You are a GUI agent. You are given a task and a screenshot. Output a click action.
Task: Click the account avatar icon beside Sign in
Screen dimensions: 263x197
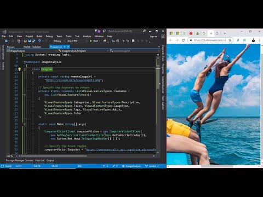(163, 37)
